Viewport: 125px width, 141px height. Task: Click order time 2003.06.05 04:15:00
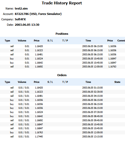[93, 96]
